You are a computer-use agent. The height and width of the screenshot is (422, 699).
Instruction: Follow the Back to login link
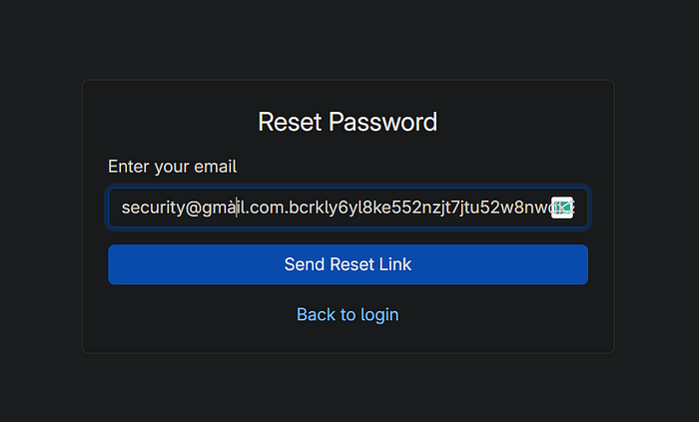coord(348,314)
